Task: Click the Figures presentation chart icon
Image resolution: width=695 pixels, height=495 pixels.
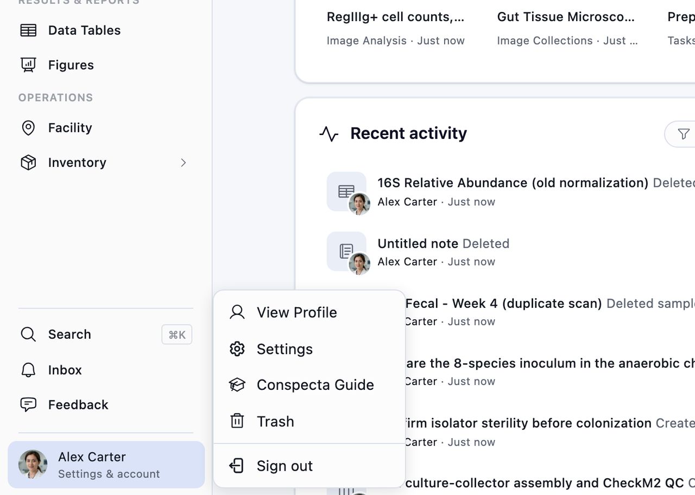Action: (28, 65)
